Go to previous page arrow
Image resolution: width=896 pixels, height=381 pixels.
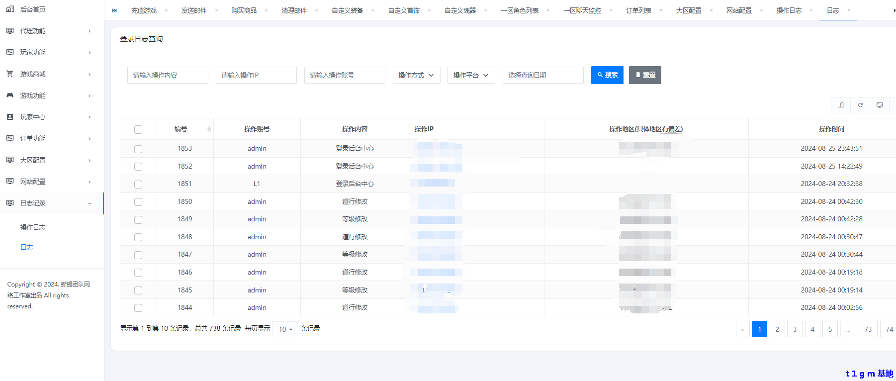tap(743, 329)
